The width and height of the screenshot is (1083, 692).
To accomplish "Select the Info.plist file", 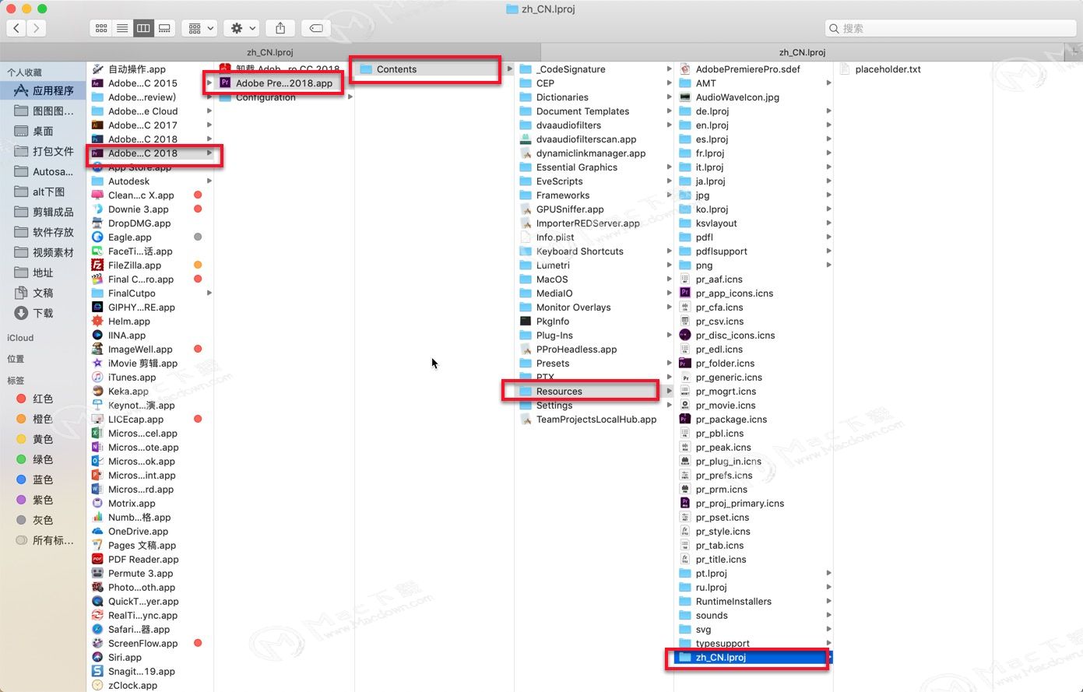I will [x=555, y=237].
